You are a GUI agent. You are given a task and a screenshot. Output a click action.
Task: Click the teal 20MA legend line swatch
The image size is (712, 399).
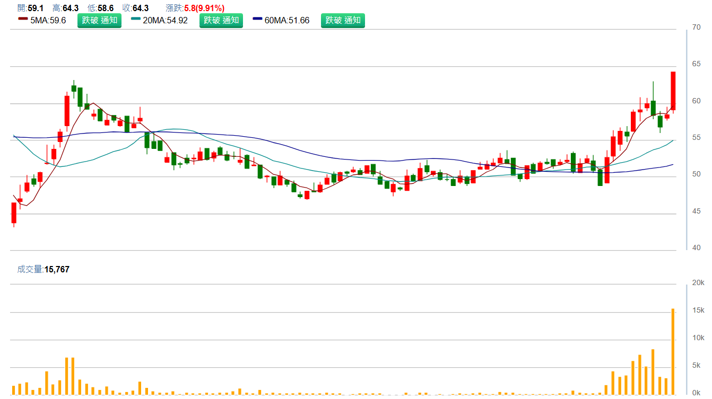[136, 19]
